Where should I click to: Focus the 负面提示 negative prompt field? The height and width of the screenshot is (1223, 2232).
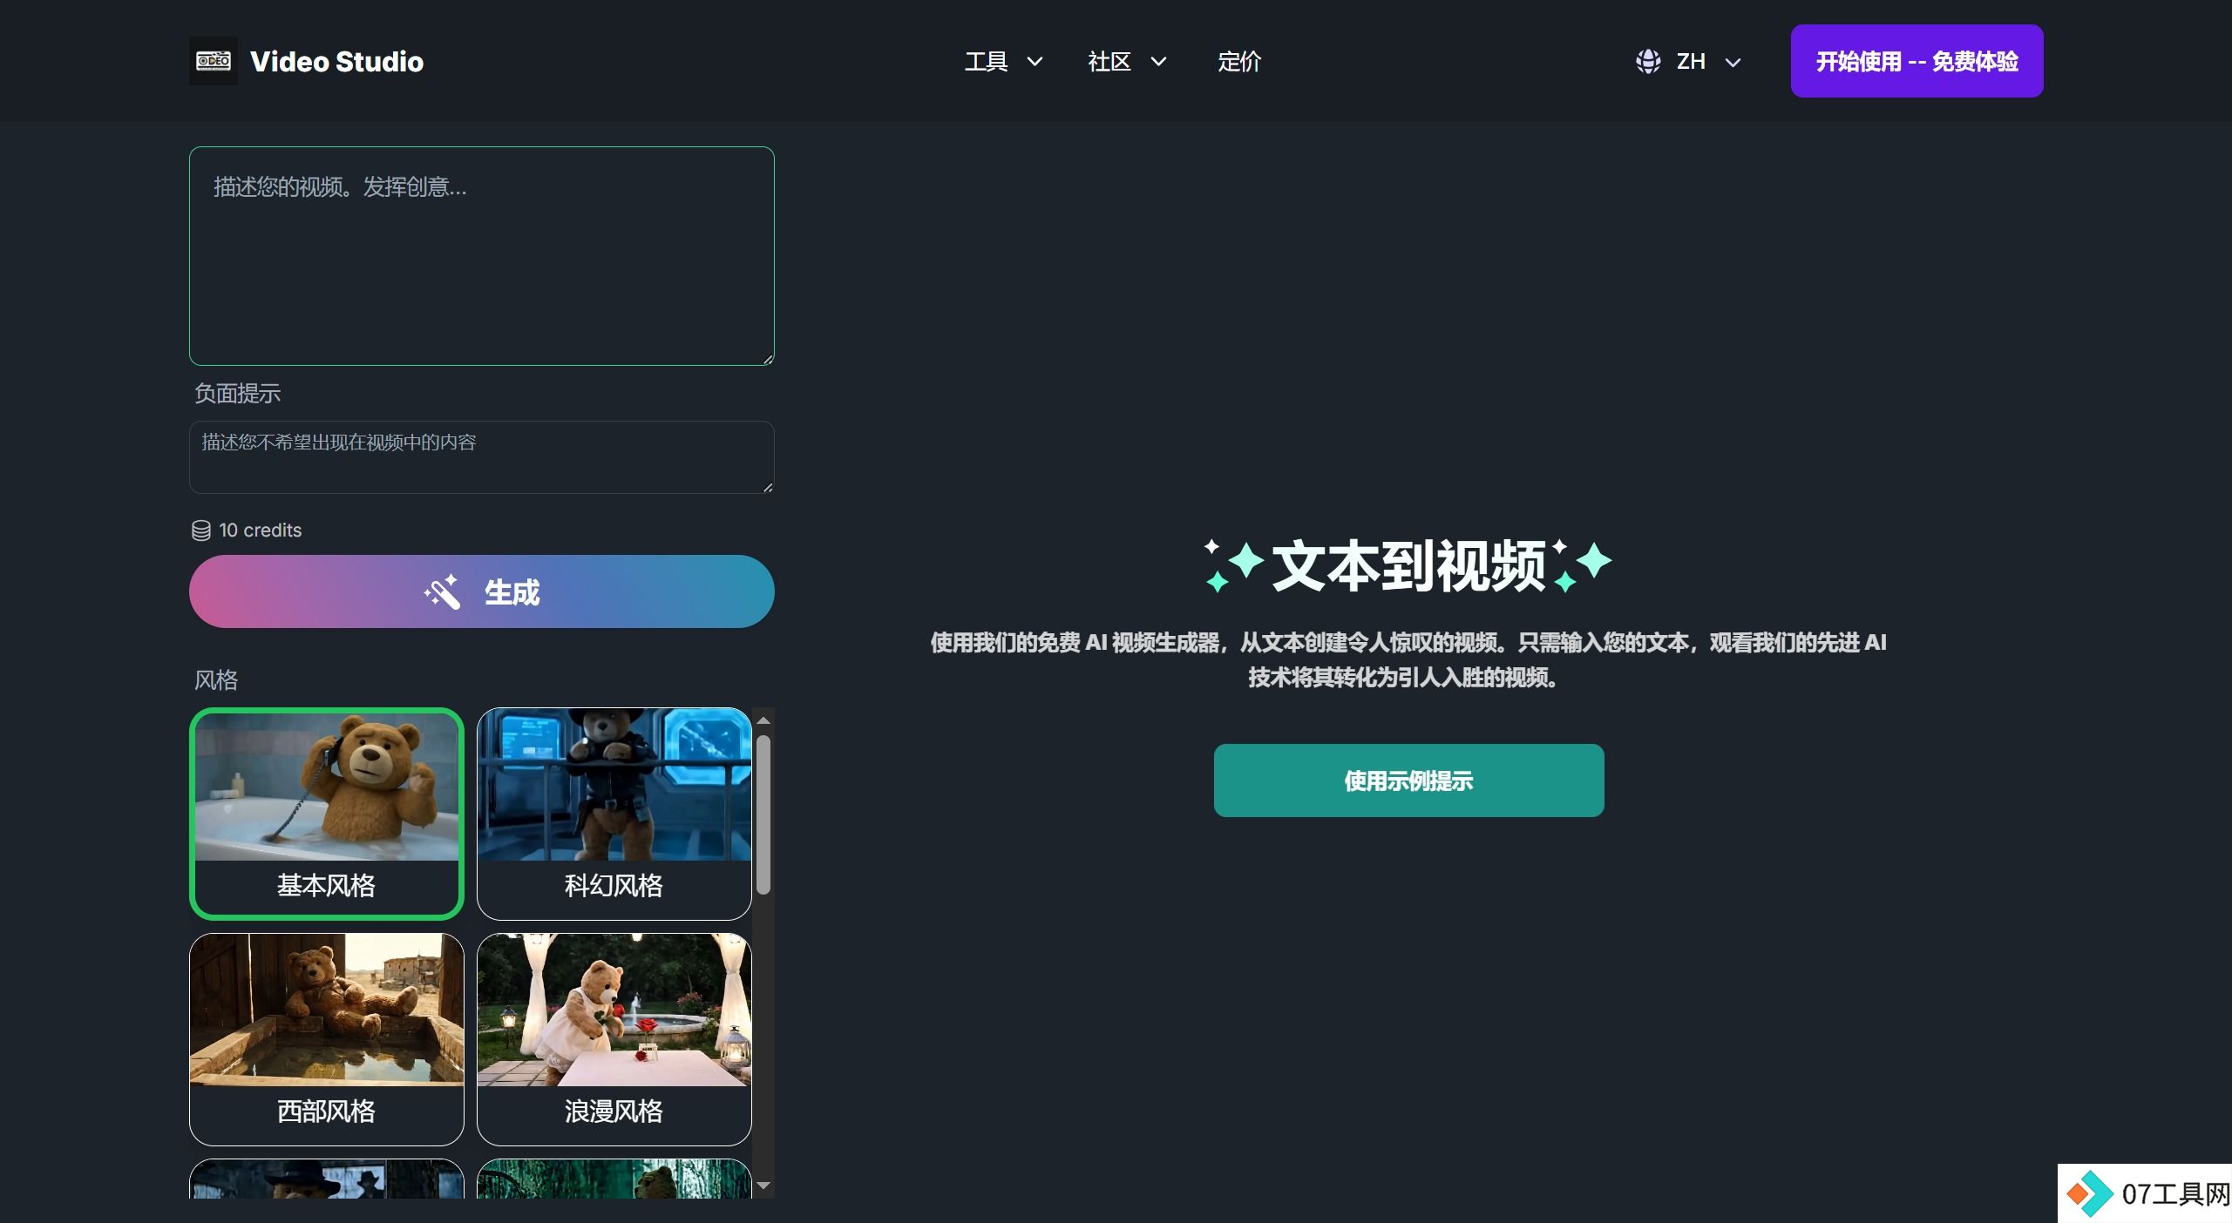[482, 457]
